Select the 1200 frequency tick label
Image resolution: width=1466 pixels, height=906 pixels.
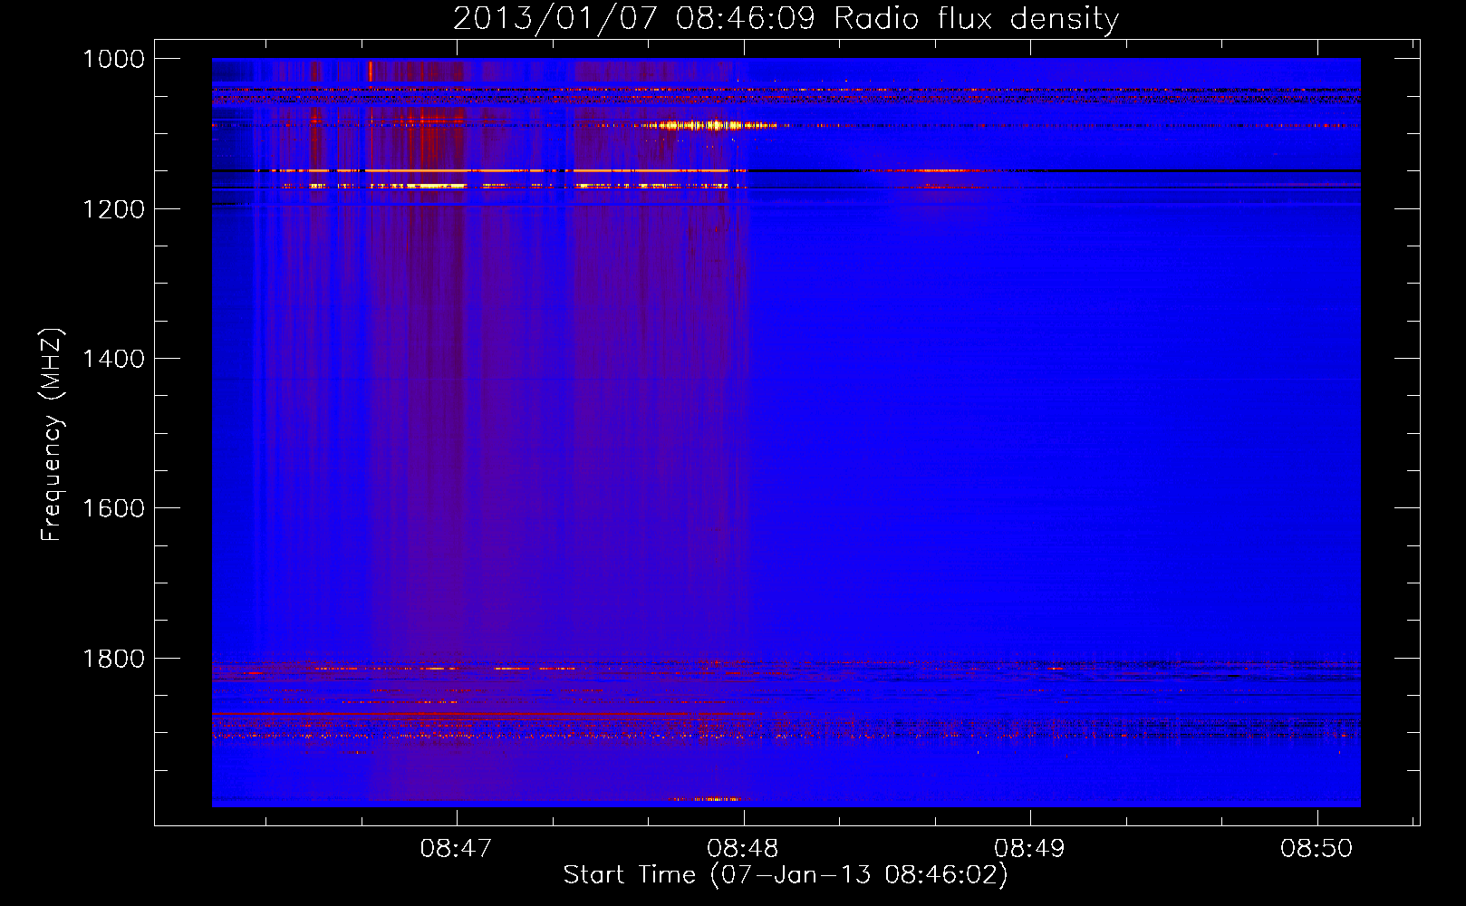click(113, 209)
